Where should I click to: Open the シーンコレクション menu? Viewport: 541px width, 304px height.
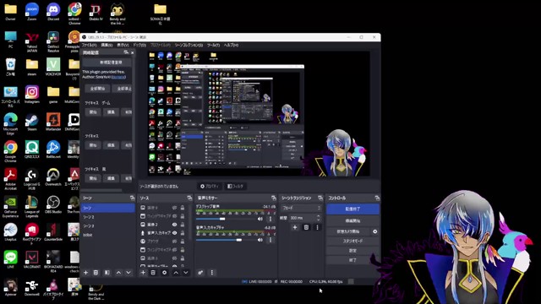(189, 45)
